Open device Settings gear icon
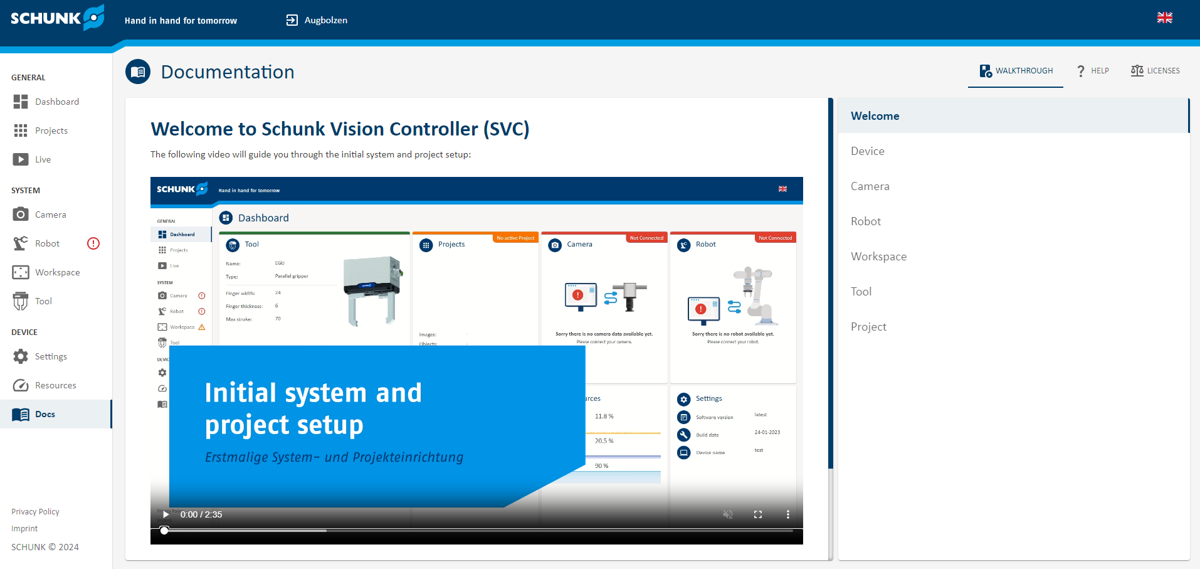 [x=21, y=356]
